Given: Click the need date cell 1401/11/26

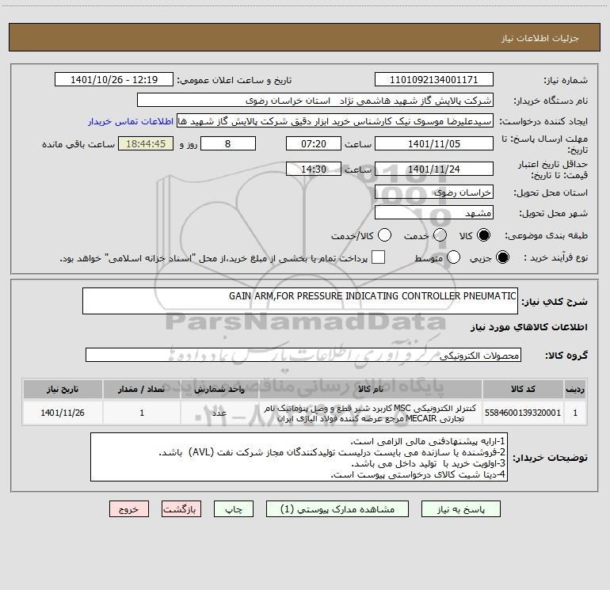Looking at the screenshot, I should [63, 413].
